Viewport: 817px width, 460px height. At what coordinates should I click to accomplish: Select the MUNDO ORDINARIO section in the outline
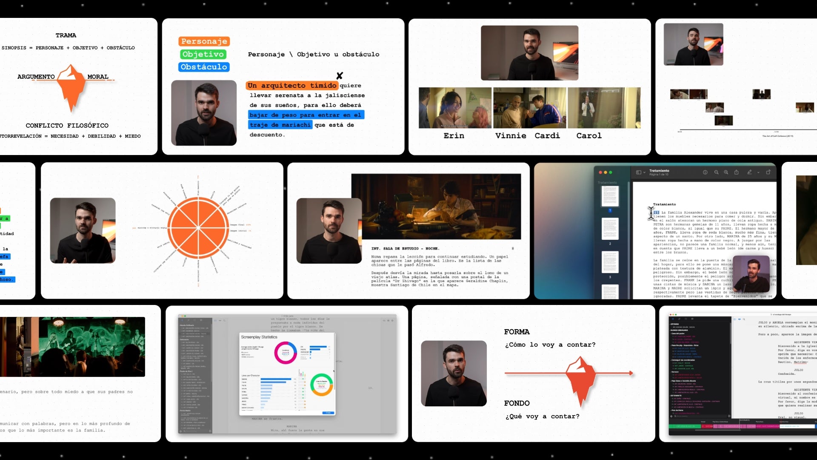679,330
